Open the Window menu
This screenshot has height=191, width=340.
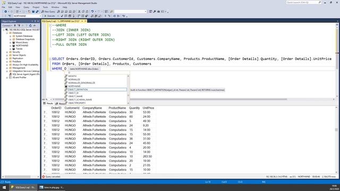55,7
